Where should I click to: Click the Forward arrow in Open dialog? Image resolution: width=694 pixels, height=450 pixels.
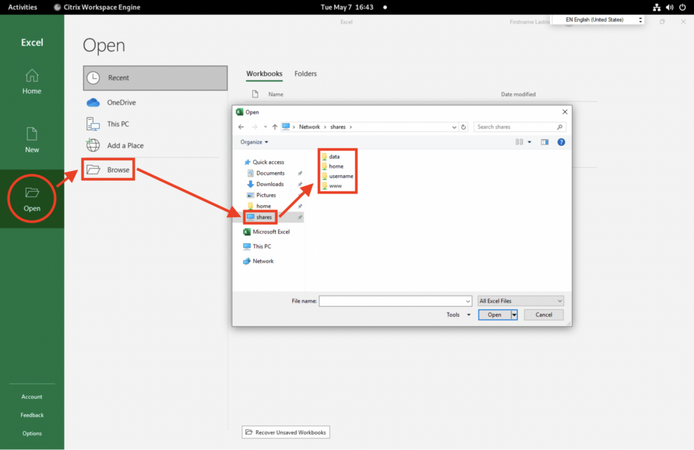tap(254, 127)
